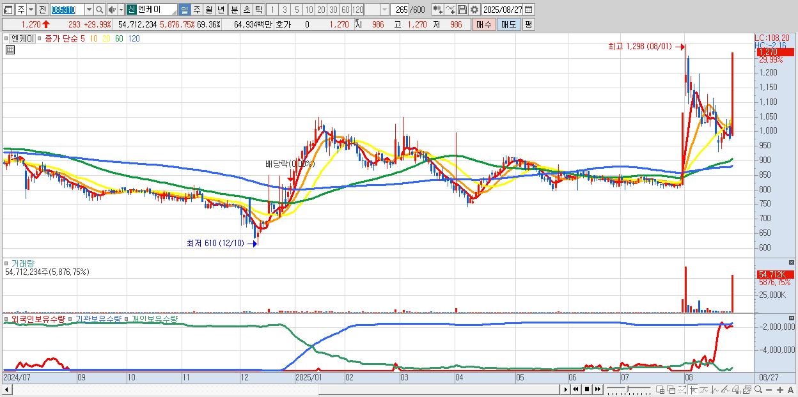Click the save chart floppy disk icon
The width and height of the screenshot is (798, 397).
pyautogui.click(x=462, y=10)
